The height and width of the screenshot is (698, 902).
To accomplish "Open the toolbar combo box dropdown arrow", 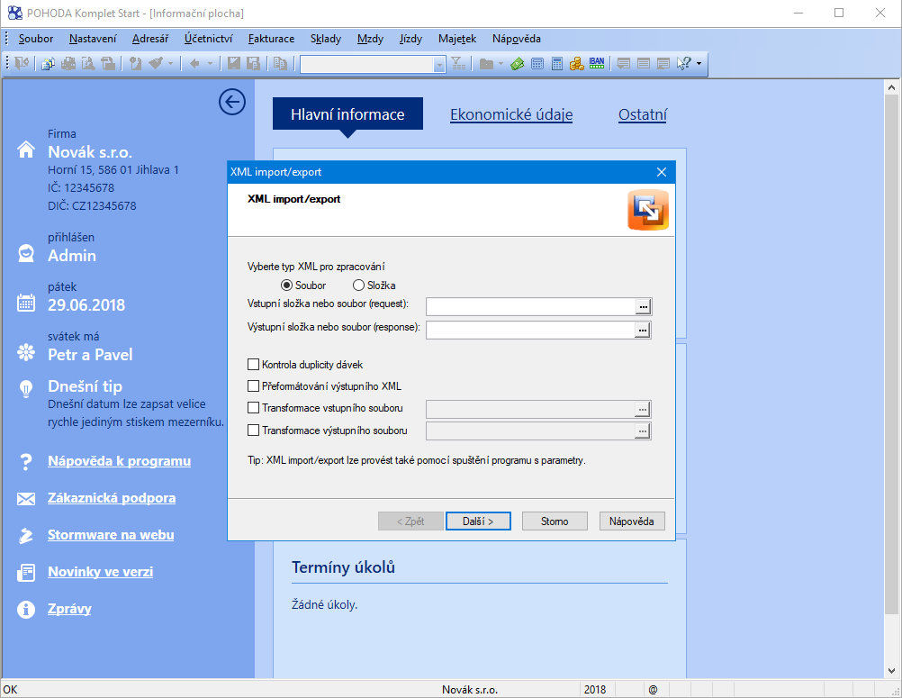I will 439,65.
